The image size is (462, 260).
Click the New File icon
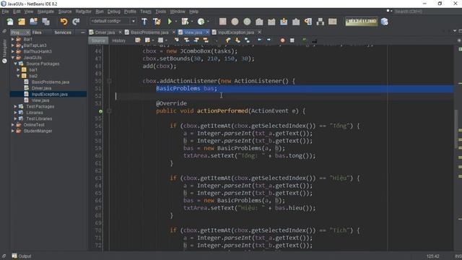tap(9, 22)
